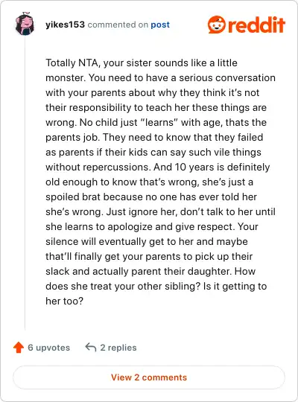Click the orange upvote arrow icon
The height and width of the screenshot is (402, 298).
[x=19, y=348]
